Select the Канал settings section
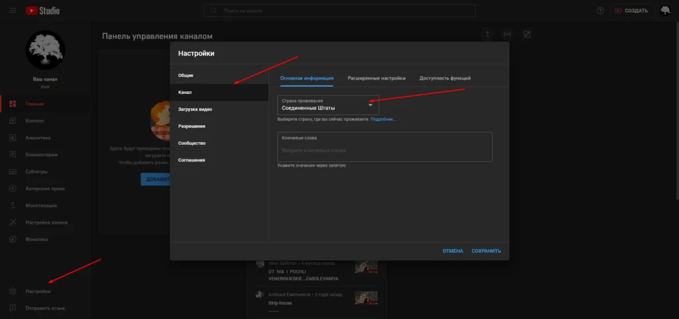This screenshot has width=679, height=319. click(219, 92)
